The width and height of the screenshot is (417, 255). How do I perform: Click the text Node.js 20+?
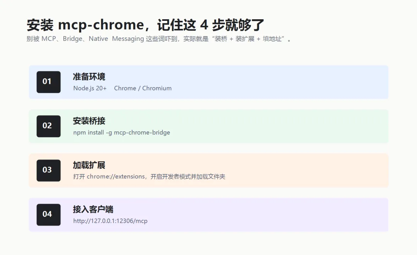click(90, 88)
